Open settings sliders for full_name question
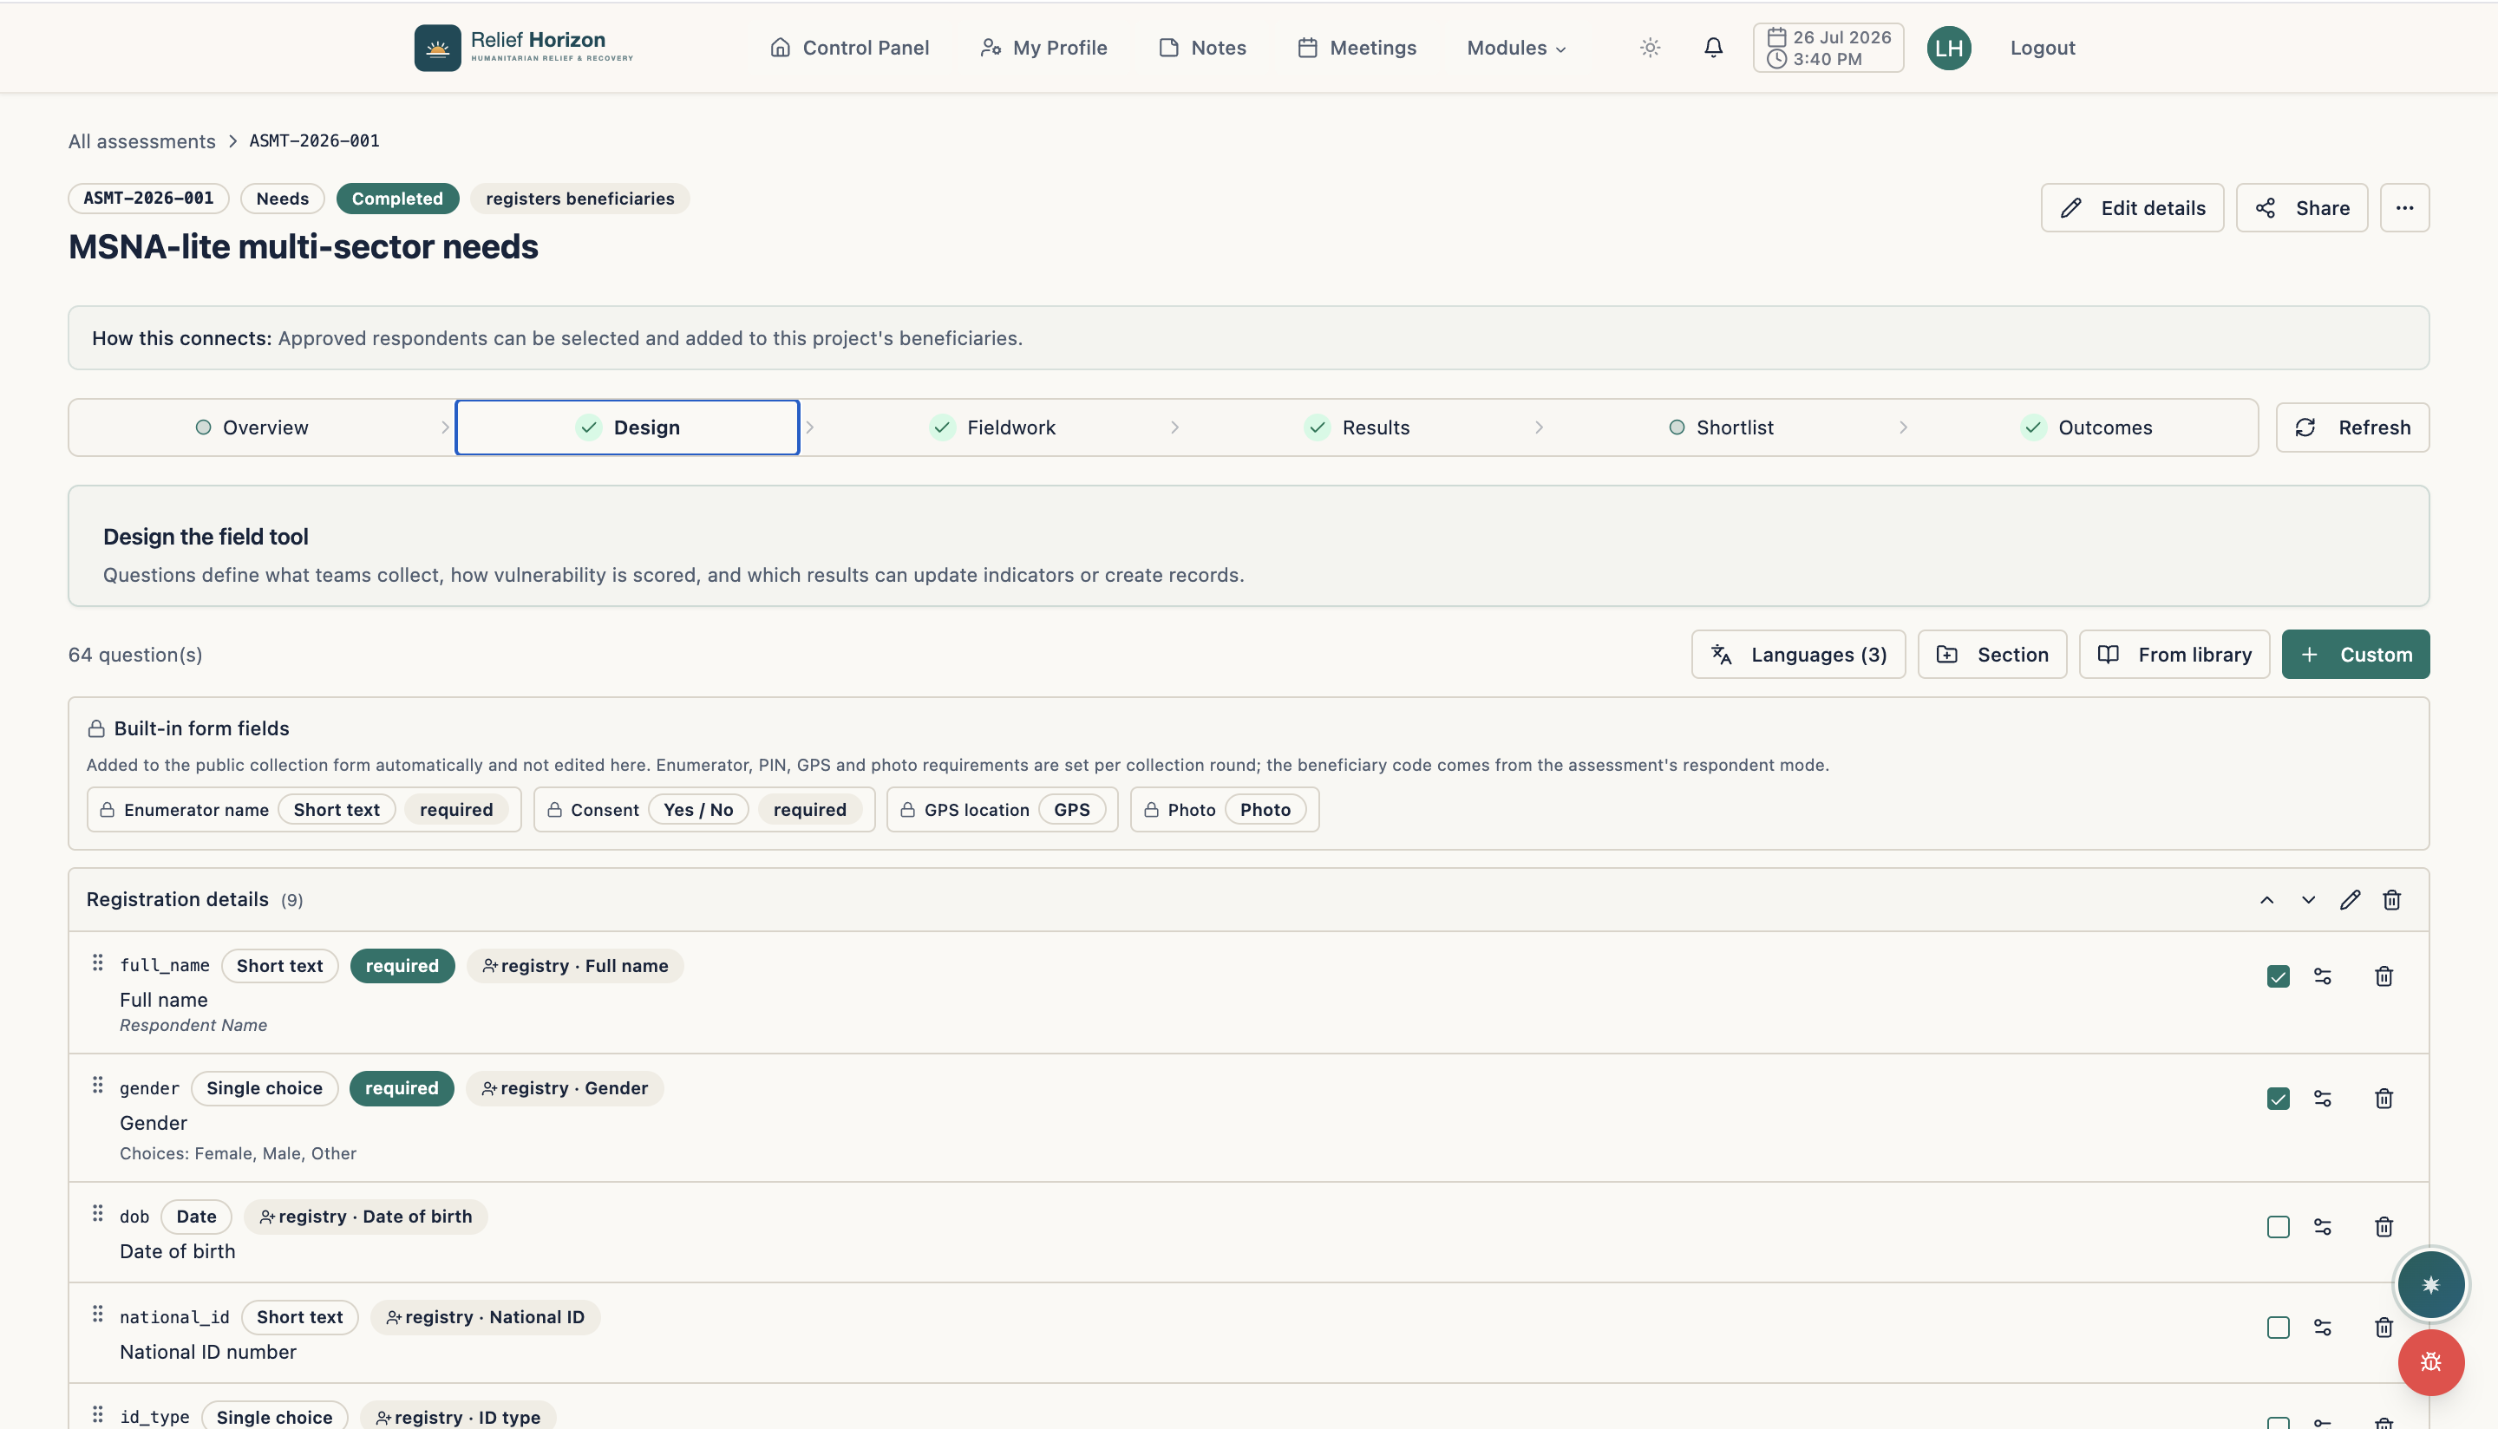 pyautogui.click(x=2322, y=976)
